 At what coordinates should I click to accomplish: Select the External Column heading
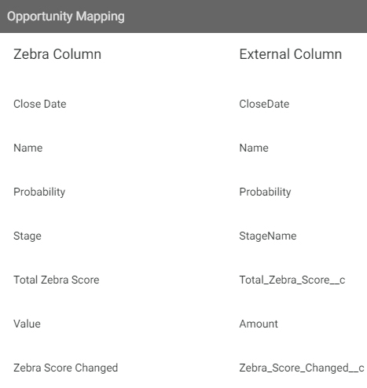(291, 54)
